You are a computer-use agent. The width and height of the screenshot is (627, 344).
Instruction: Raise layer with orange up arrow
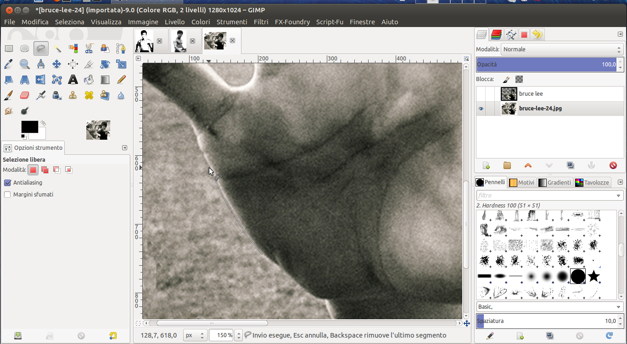coord(528,165)
